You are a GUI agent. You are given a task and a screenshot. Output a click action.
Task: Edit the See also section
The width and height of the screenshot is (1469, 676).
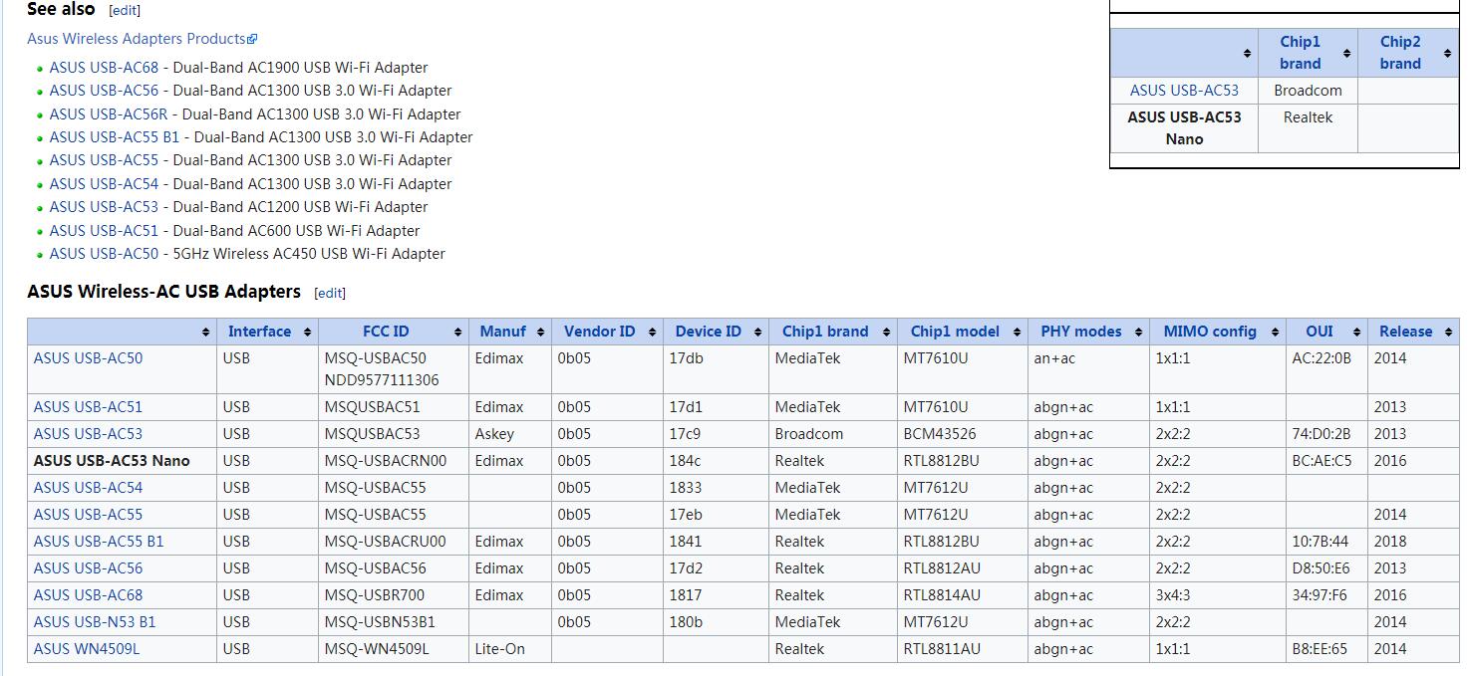(125, 10)
